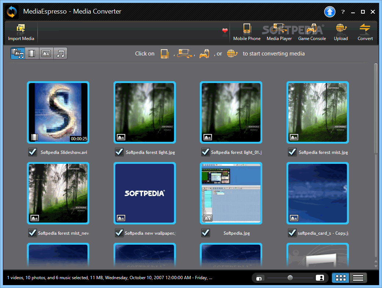
Task: Click the 00:00:25 duration label
Action: 79,138
